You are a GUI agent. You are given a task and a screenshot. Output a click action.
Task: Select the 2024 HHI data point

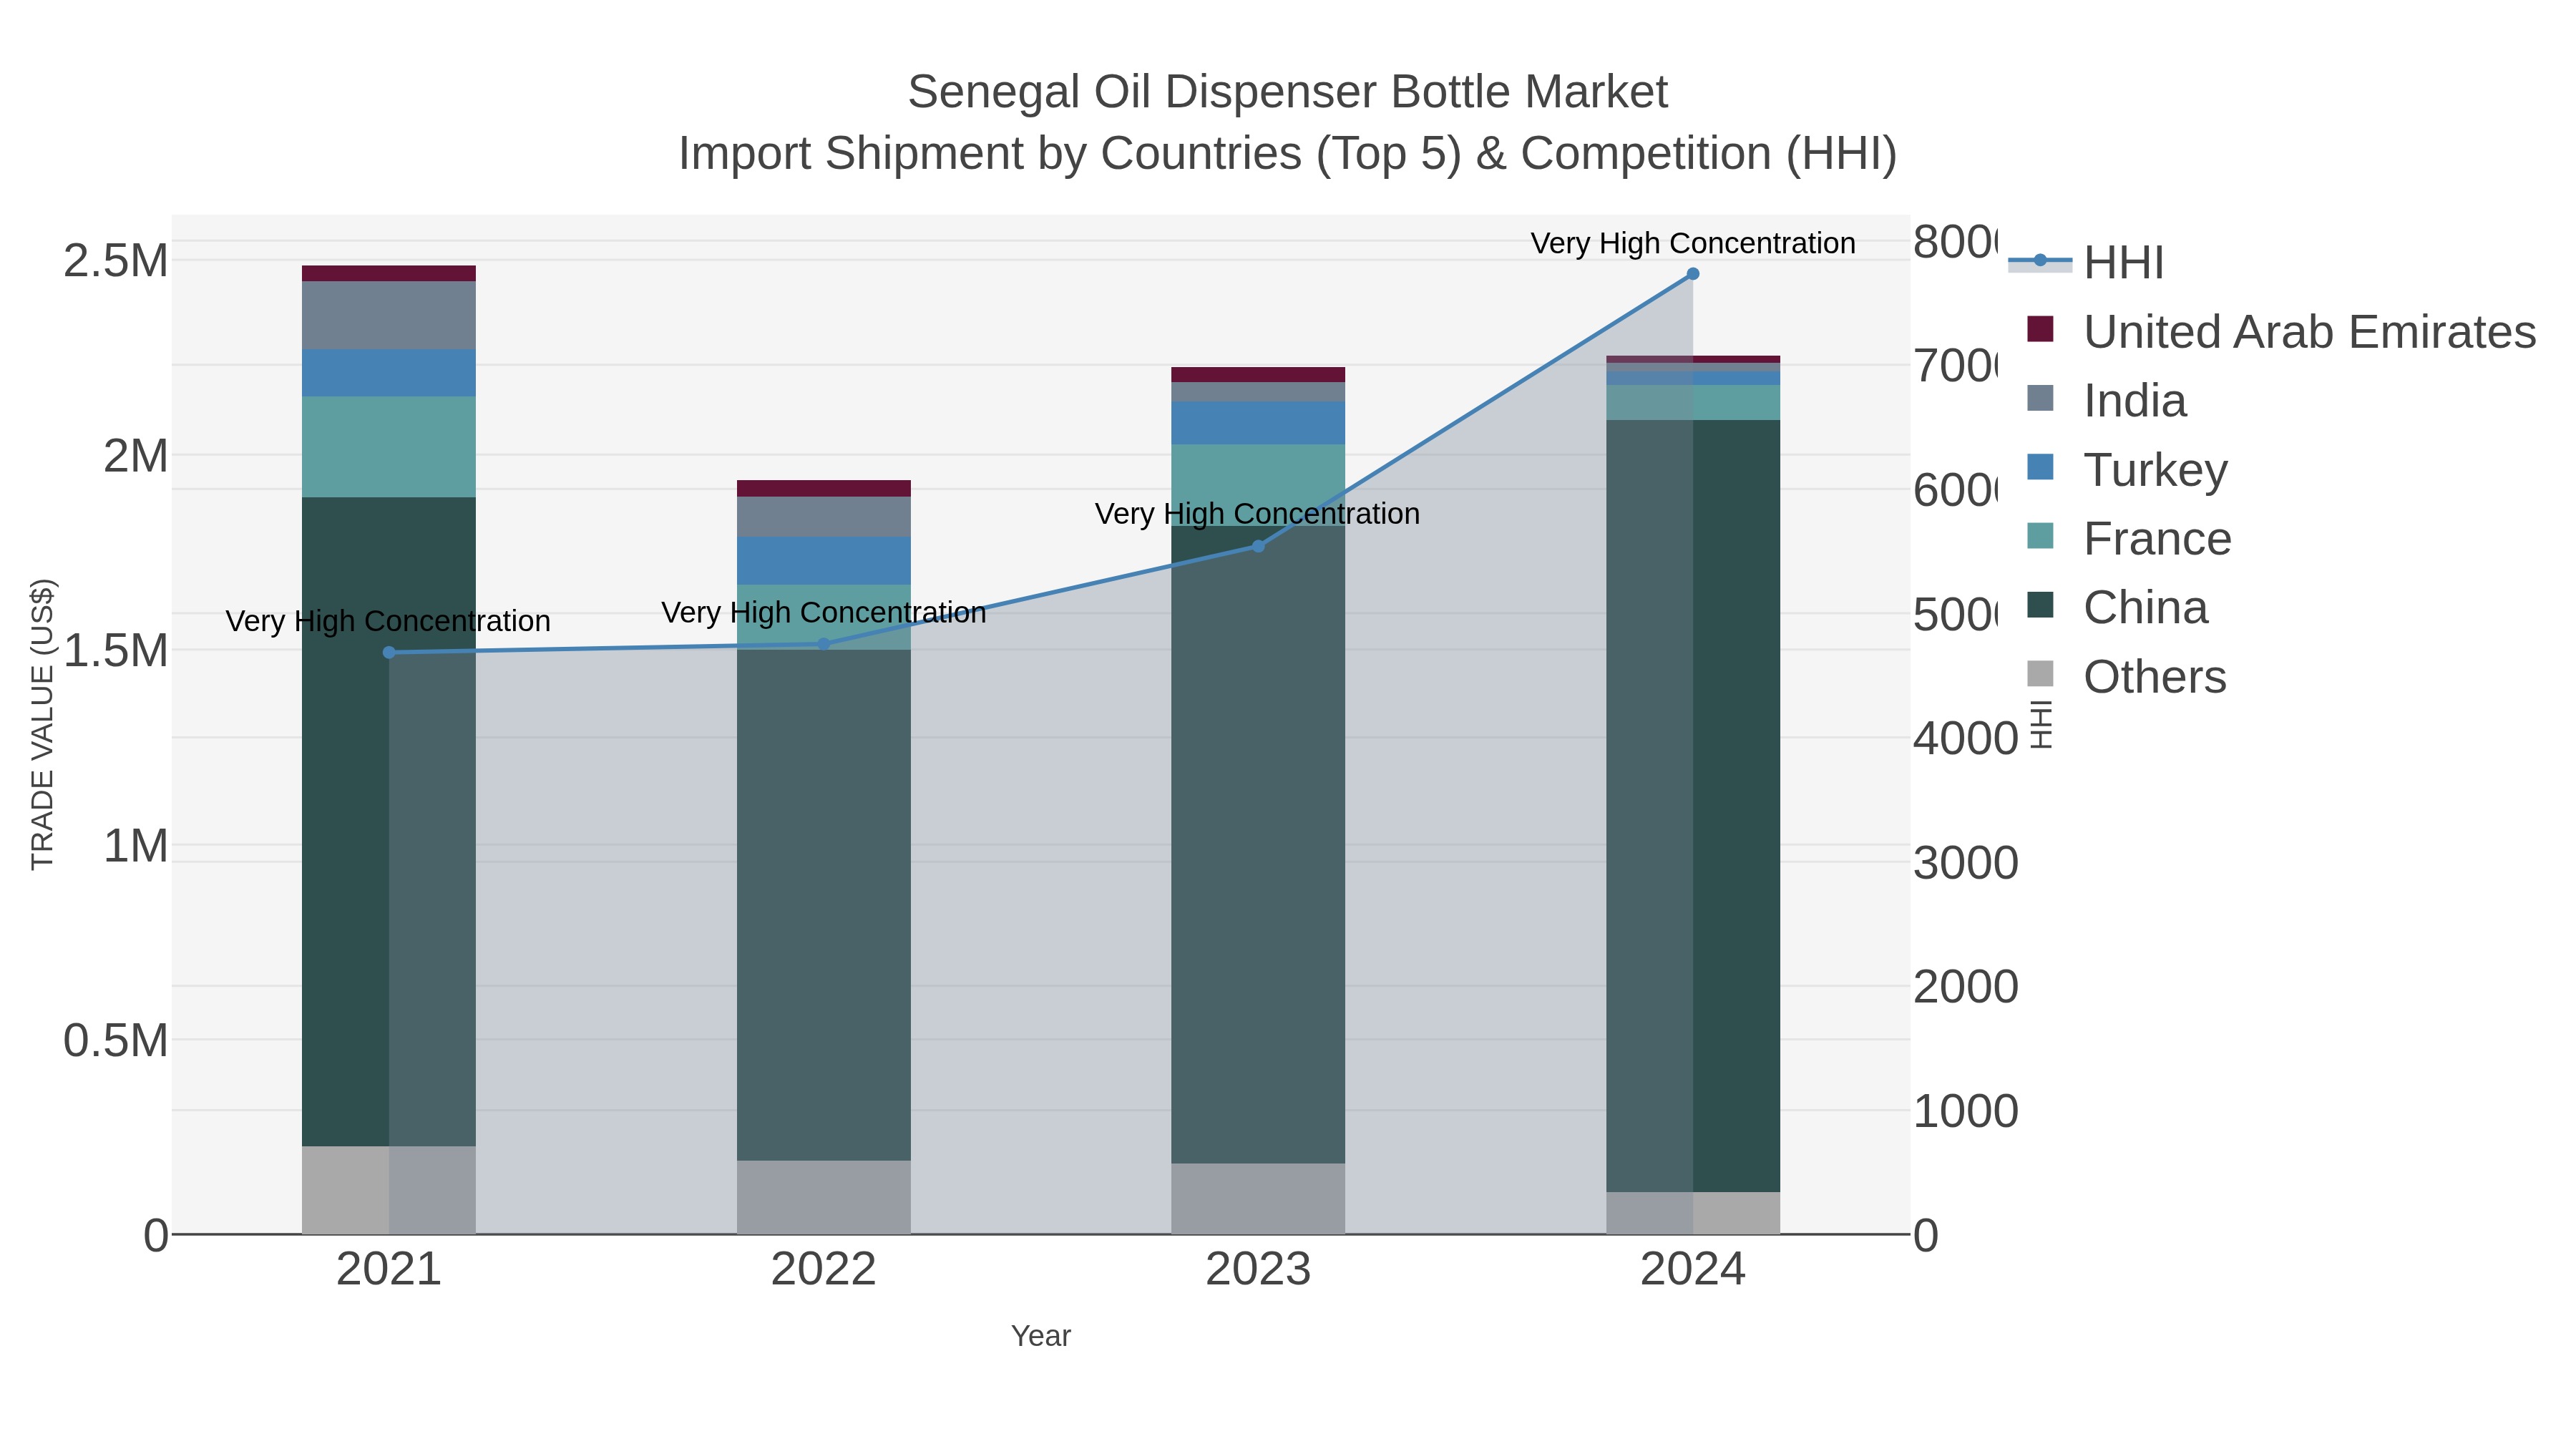pos(1693,274)
